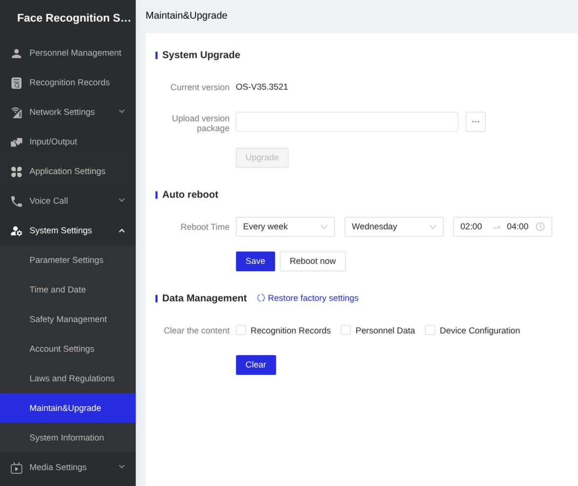Click the Media Settings TV icon
The image size is (578, 486).
(x=16, y=468)
